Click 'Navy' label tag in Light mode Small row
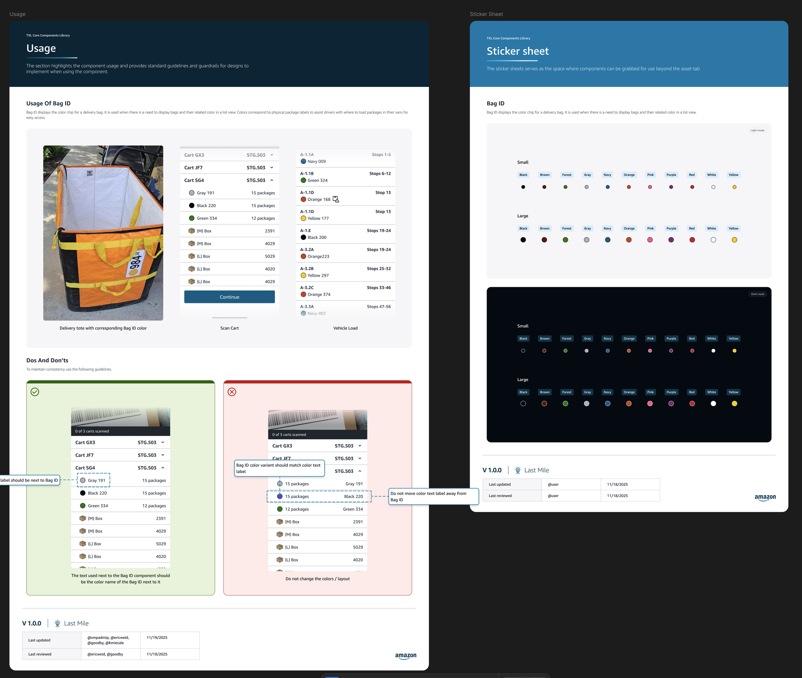 (607, 175)
